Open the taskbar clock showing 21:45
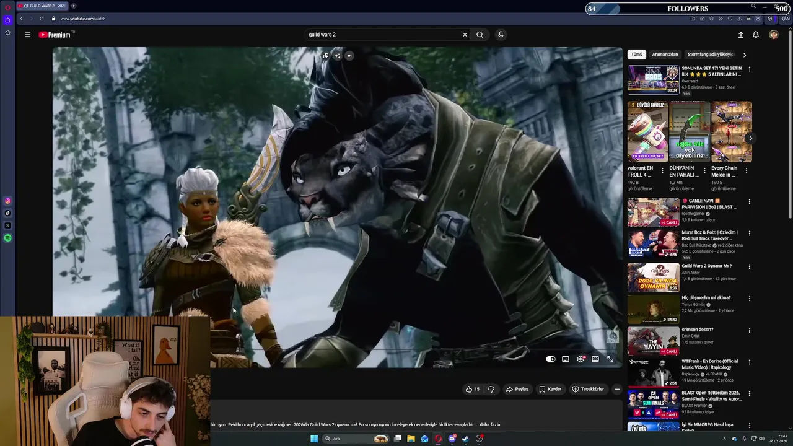The width and height of the screenshot is (793, 446). click(x=778, y=439)
